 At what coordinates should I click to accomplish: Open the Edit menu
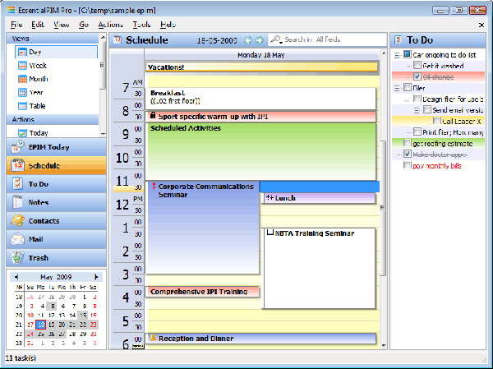coord(38,25)
